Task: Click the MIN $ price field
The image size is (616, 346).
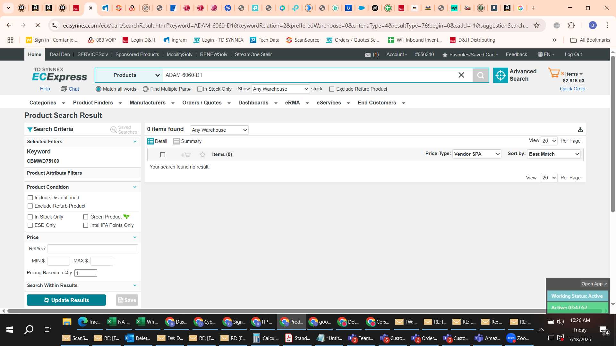Action: (x=58, y=261)
